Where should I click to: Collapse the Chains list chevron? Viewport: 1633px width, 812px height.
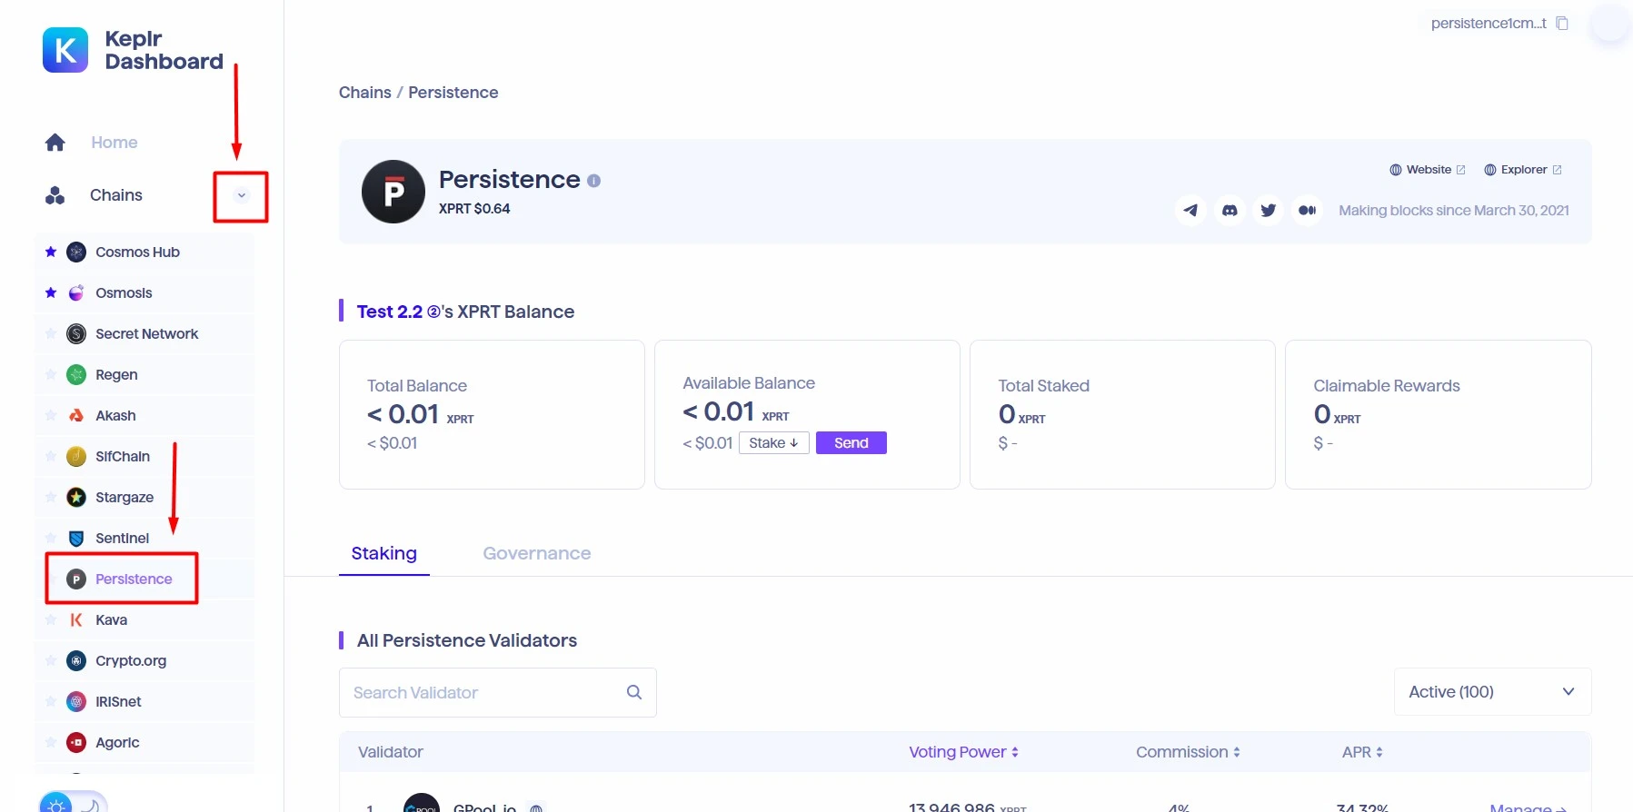tap(241, 195)
